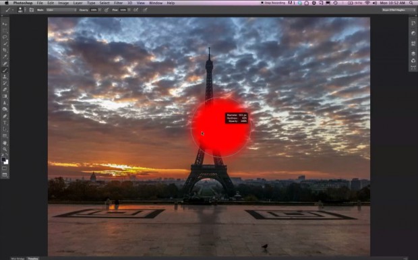Toggle the Brush panel button
The width and height of the screenshot is (418, 260).
click(x=32, y=10)
